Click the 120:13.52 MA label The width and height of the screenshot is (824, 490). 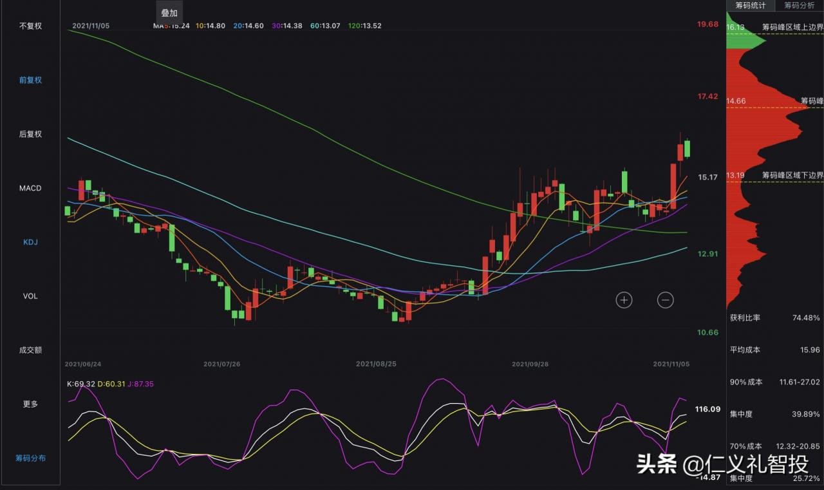364,26
